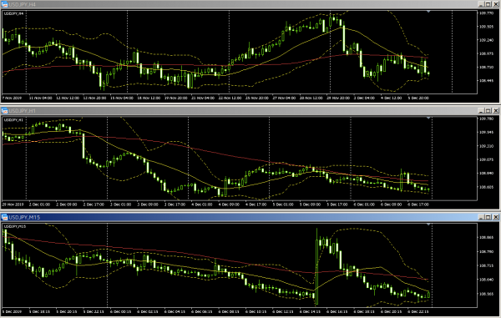This screenshot has height=318, width=501.
Task: Click the M15 chart price scale
Action: click(x=488, y=265)
